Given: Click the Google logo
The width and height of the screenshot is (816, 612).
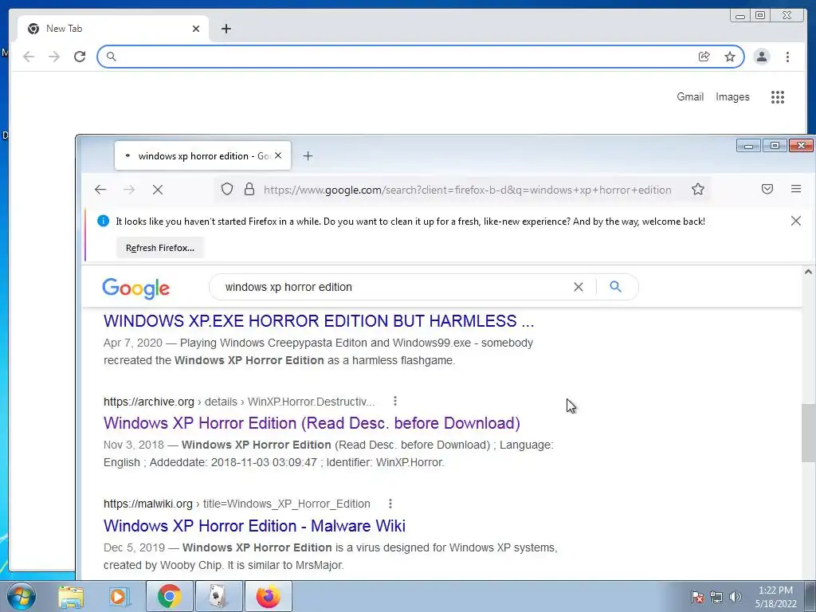Looking at the screenshot, I should pyautogui.click(x=135, y=288).
